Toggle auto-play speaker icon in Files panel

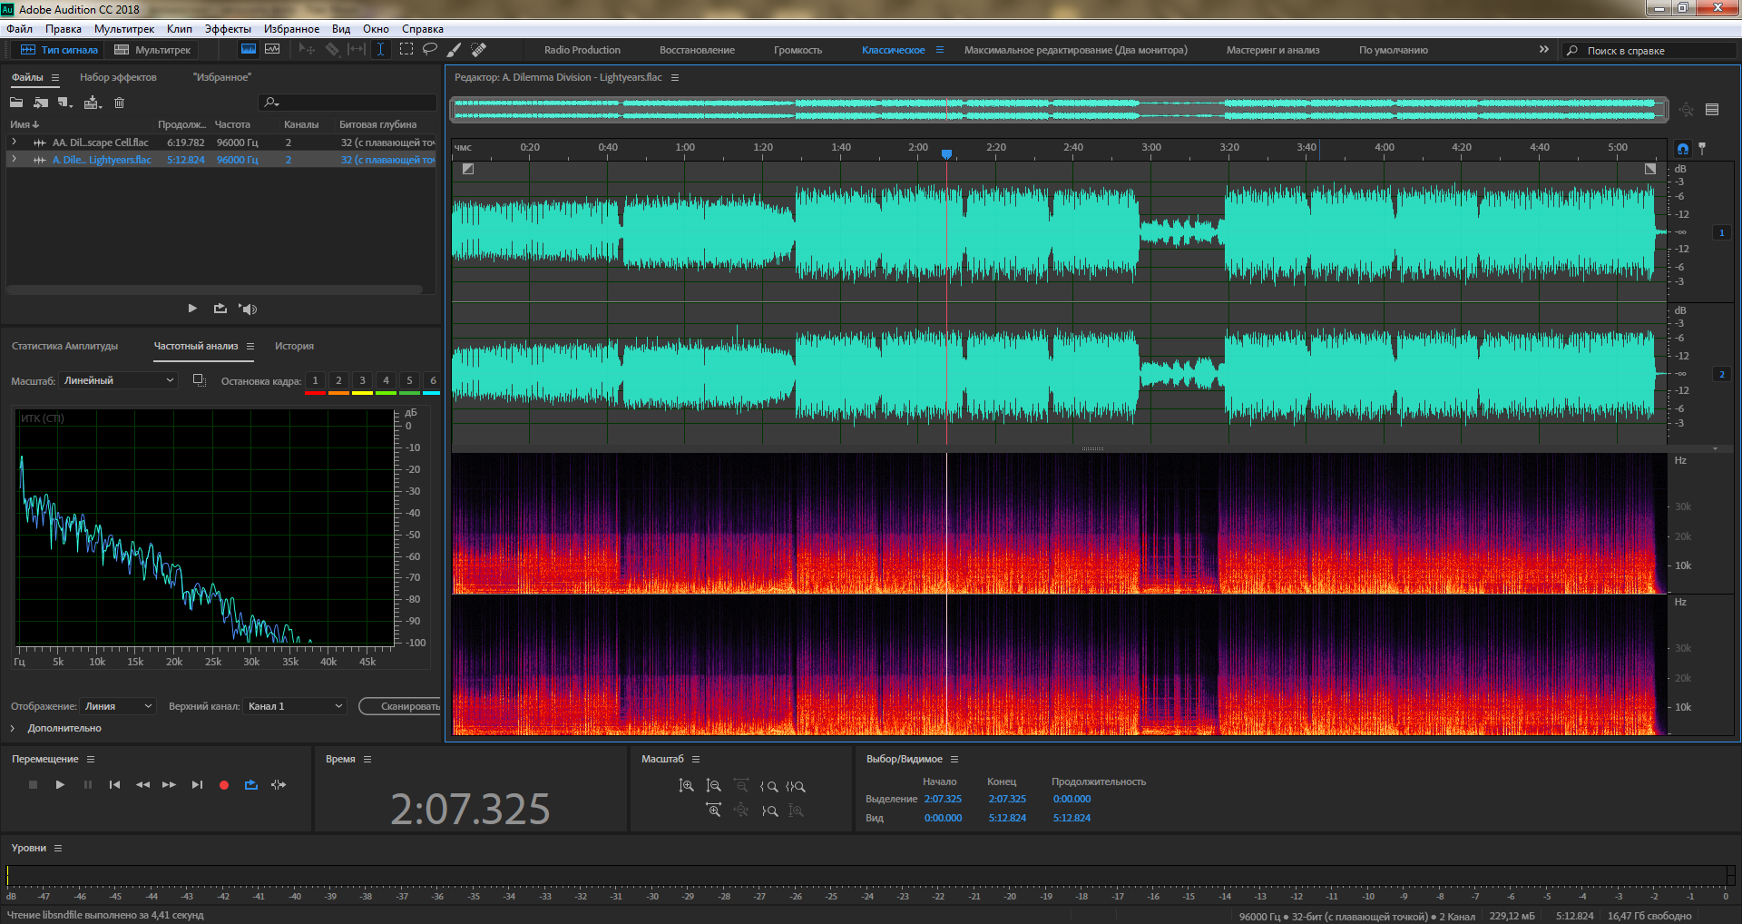tap(248, 309)
